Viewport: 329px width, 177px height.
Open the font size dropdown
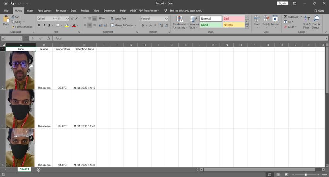click(x=67, y=19)
